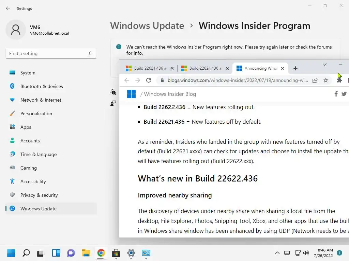Bookmark this page with the star
Screen dimensions: 349x261
click(x=326, y=80)
